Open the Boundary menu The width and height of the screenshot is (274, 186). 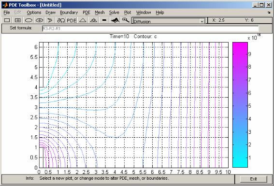coord(69,13)
